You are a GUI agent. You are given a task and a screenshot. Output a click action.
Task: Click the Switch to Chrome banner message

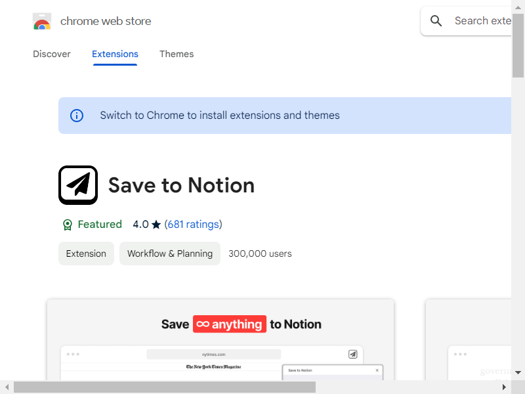(220, 116)
